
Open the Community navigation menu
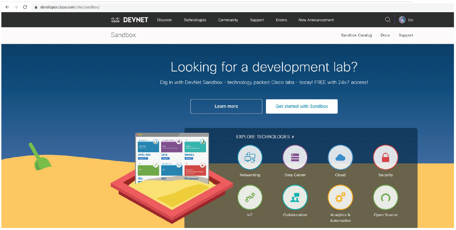pos(228,20)
